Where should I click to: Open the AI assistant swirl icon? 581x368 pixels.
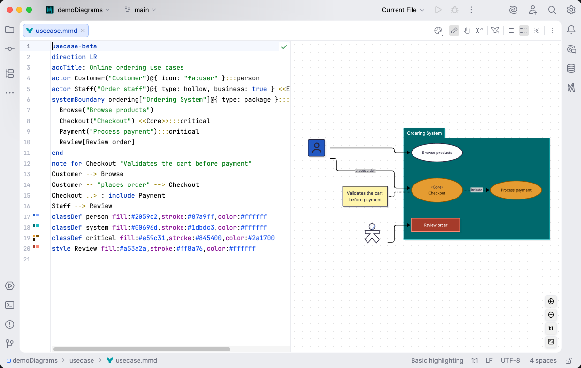[x=513, y=10]
